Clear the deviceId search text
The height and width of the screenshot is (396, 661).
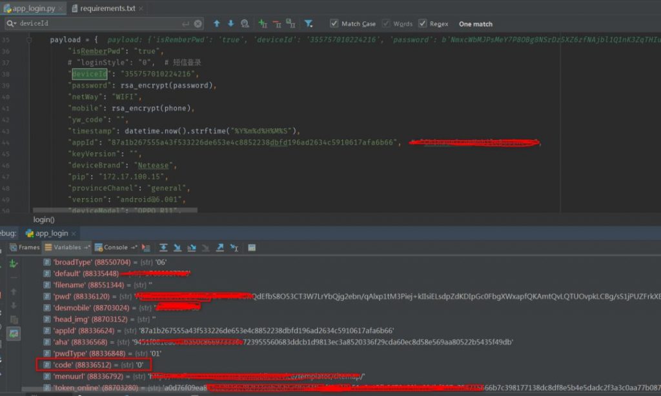[x=198, y=24]
